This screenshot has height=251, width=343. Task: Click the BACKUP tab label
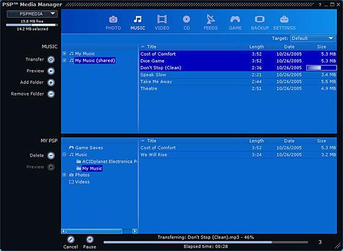260,28
